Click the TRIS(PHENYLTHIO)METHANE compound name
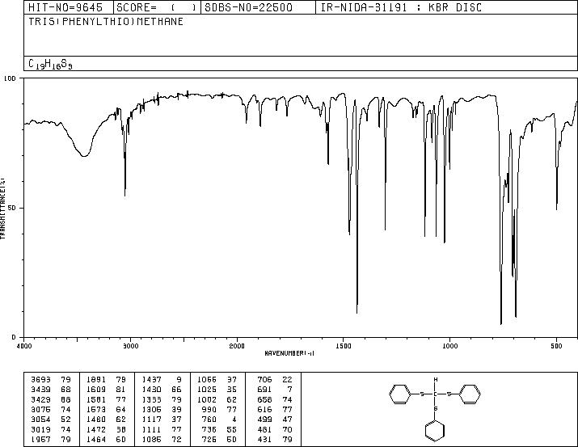 (x=106, y=22)
